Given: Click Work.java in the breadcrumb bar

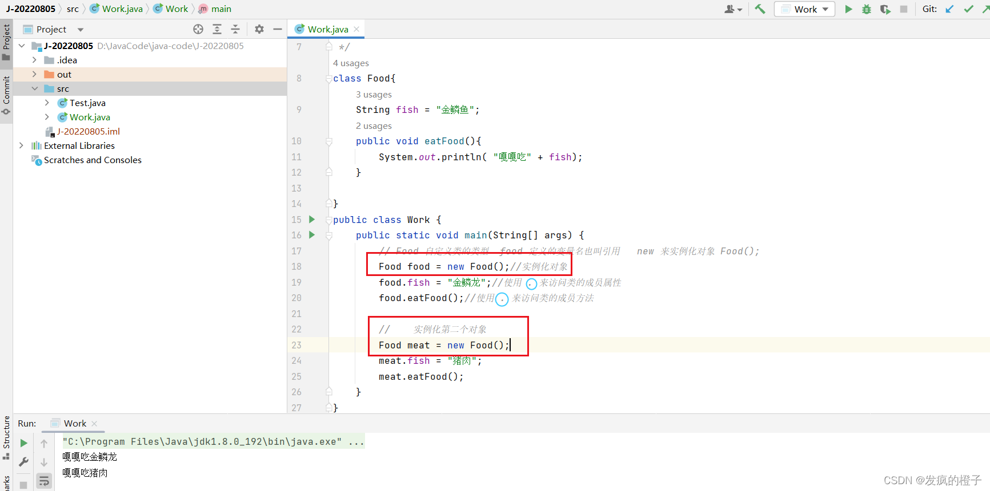Looking at the screenshot, I should [117, 9].
